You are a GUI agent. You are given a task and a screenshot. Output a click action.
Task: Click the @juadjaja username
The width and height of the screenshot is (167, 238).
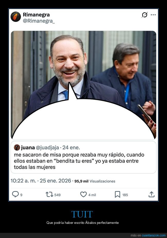point(47,148)
